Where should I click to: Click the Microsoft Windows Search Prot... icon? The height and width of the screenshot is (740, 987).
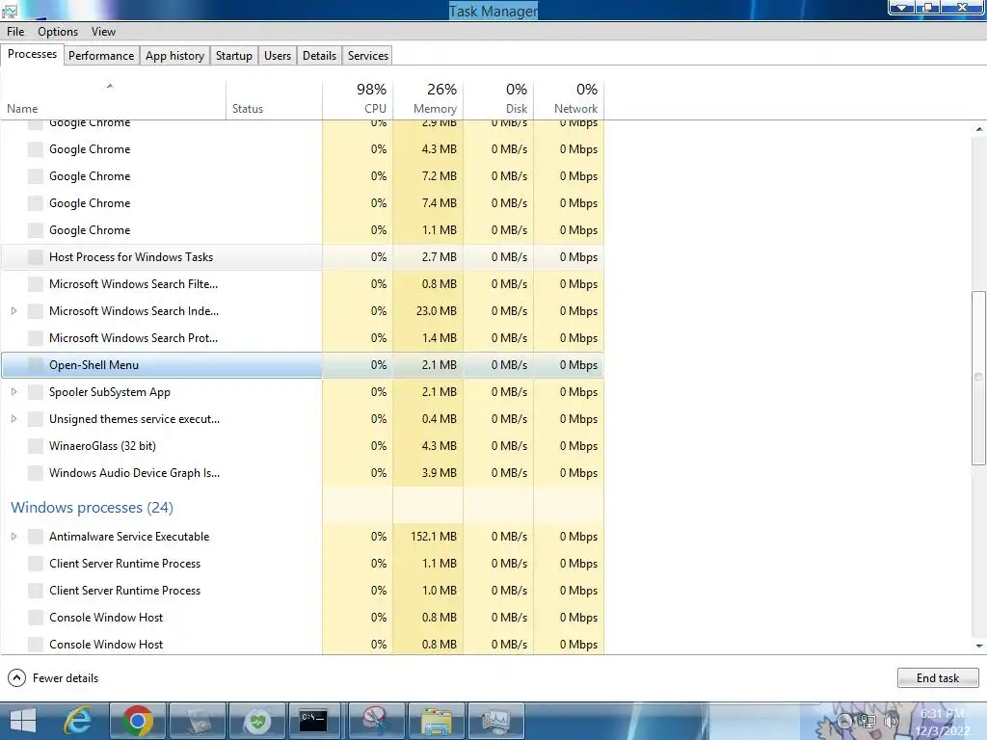click(36, 338)
